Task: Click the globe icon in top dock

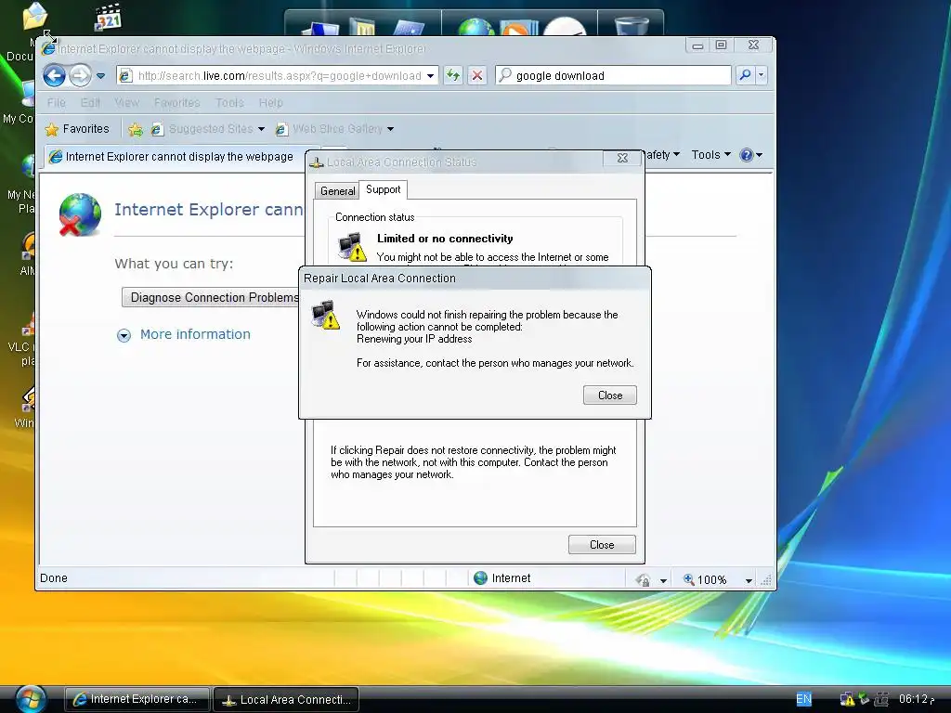Action: [x=476, y=27]
